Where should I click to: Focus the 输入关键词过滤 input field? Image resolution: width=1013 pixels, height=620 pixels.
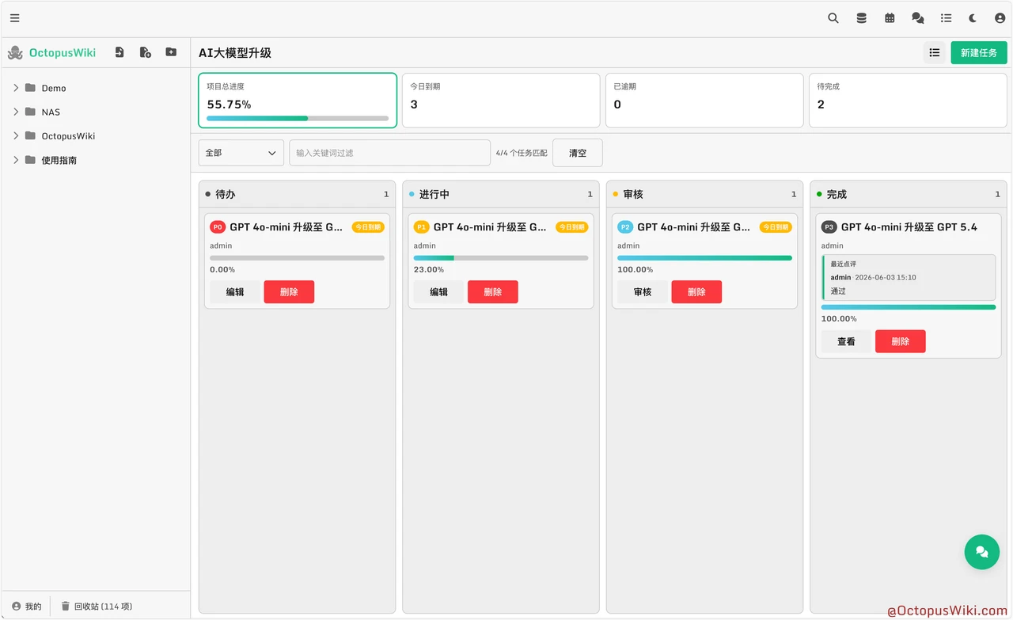tap(390, 153)
